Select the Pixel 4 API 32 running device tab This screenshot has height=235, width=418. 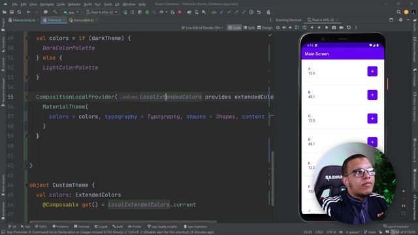(x=322, y=20)
